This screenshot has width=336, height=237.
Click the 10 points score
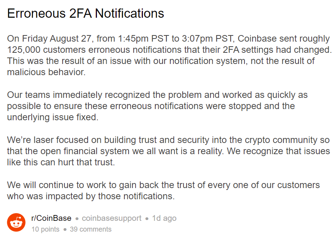pos(46,229)
